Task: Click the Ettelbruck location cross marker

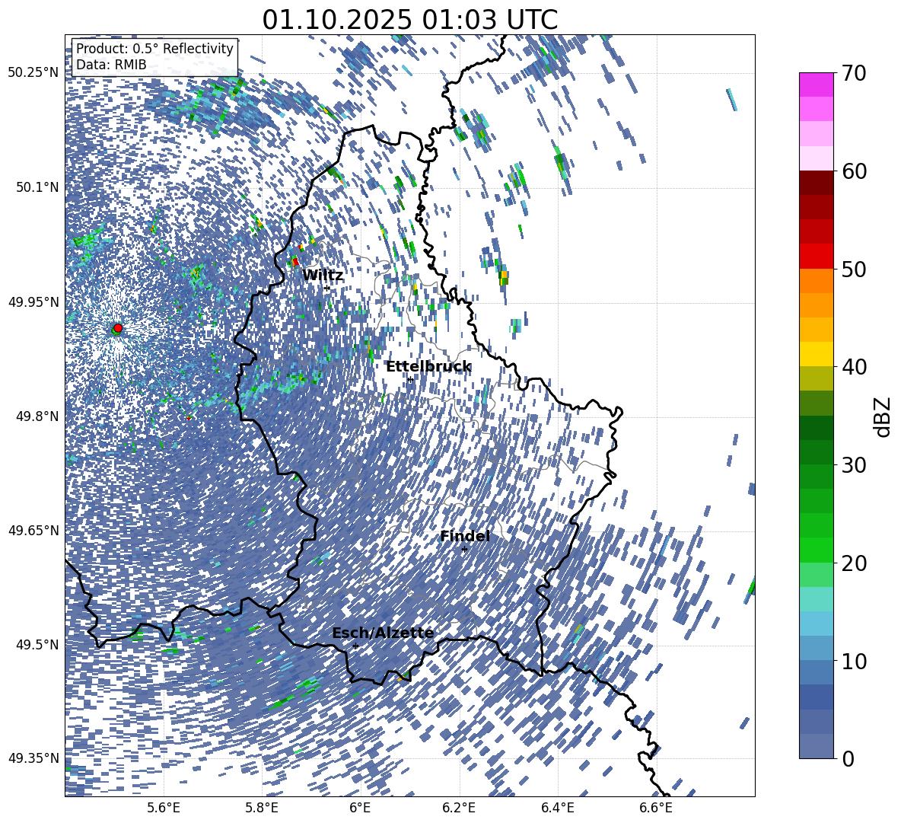Action: click(x=409, y=380)
